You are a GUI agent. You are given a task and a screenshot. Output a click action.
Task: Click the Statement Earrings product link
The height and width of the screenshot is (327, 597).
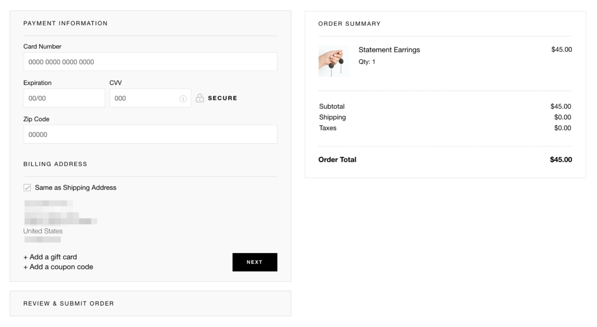point(390,50)
